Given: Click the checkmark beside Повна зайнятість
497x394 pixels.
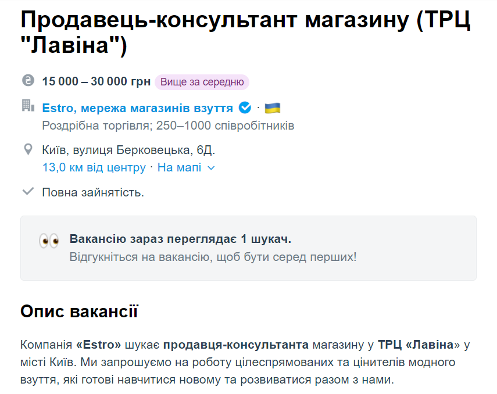Looking at the screenshot, I should tap(28, 191).
